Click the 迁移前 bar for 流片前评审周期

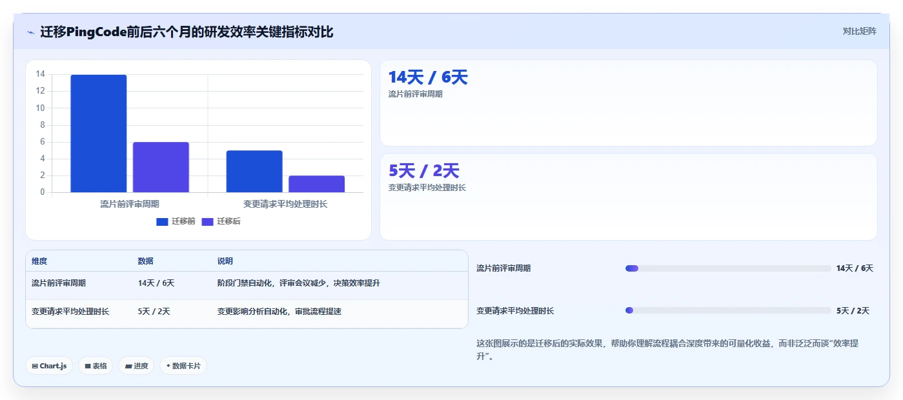(x=99, y=134)
